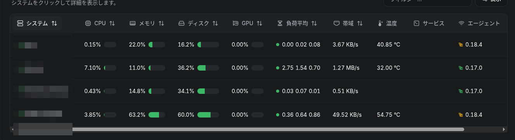Select load average text 0.00 0.02 0.08
Viewport: 515px width, 140px height.
(301, 45)
